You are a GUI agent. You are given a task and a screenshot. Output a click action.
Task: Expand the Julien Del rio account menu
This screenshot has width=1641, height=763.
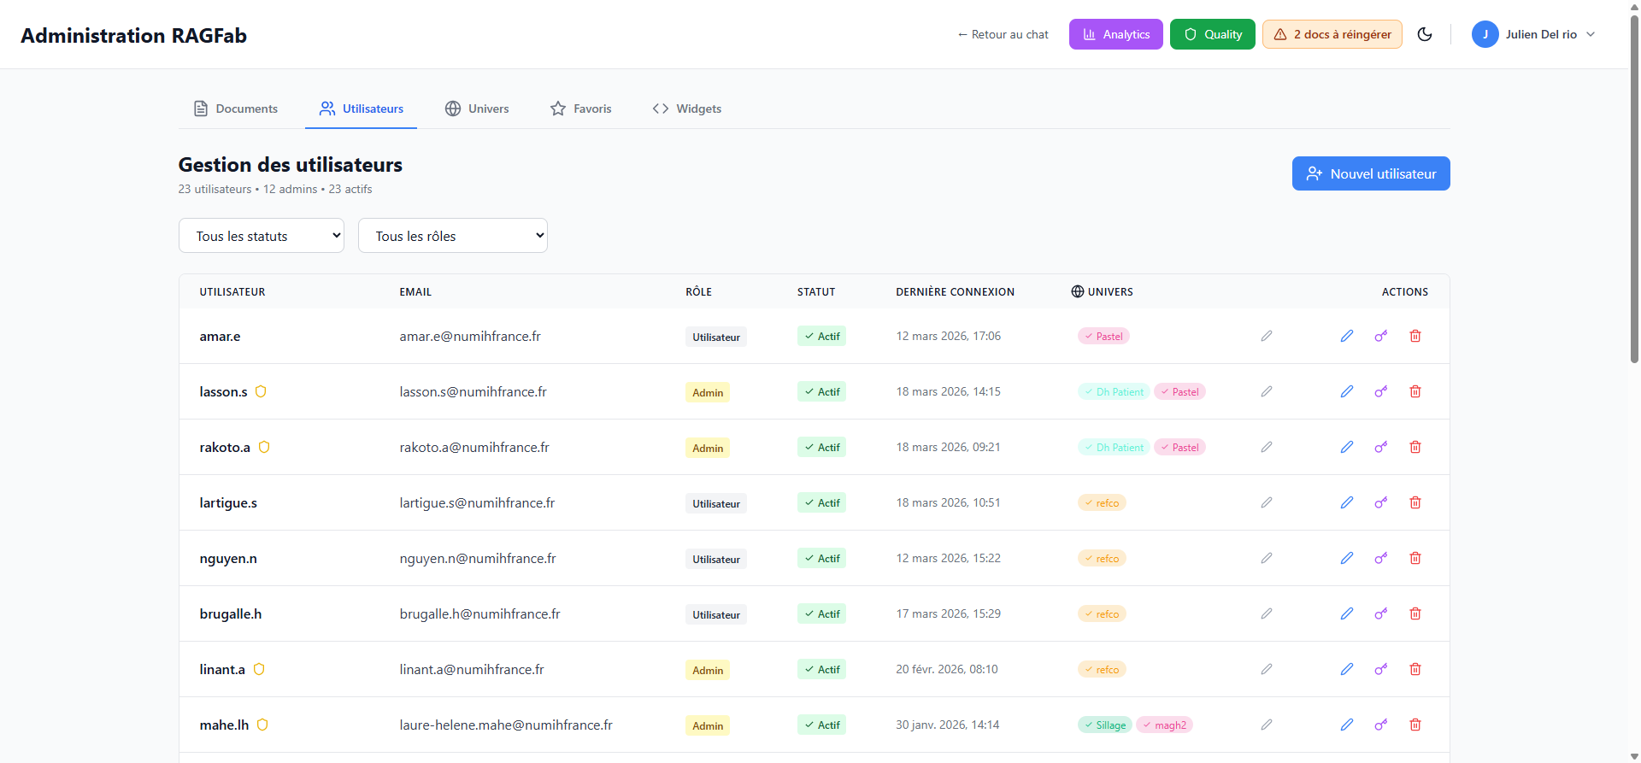tap(1533, 34)
